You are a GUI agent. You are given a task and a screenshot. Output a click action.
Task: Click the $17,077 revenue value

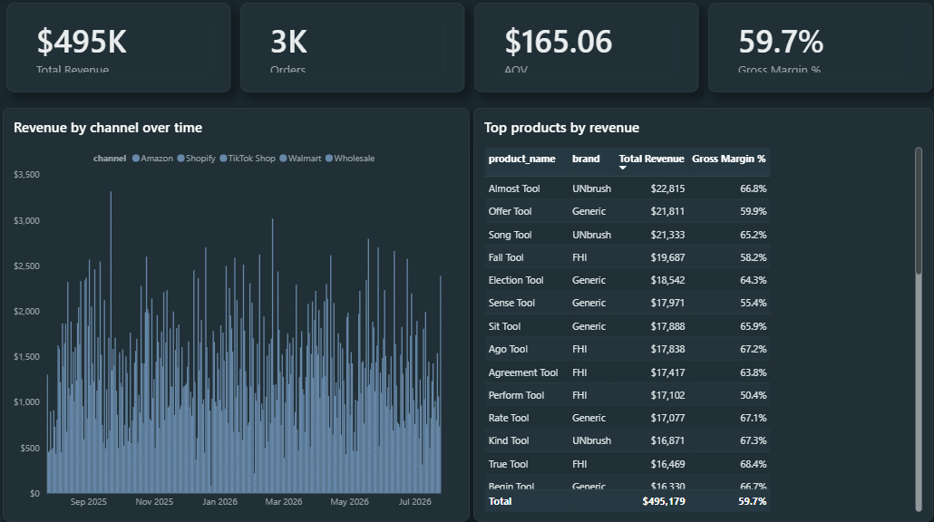tap(667, 418)
